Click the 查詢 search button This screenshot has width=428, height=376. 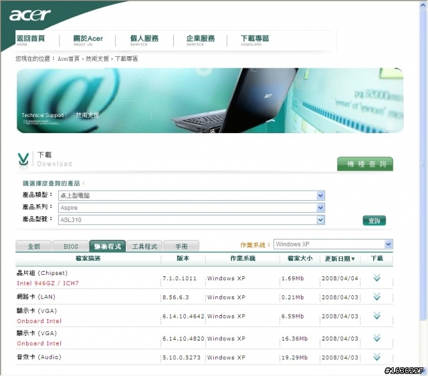pos(374,220)
